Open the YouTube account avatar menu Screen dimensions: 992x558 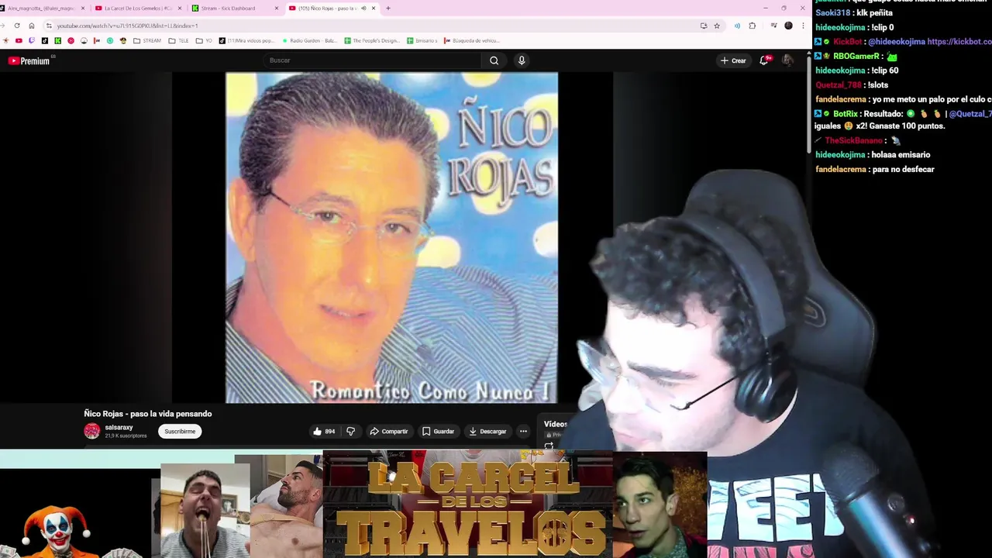coord(787,60)
